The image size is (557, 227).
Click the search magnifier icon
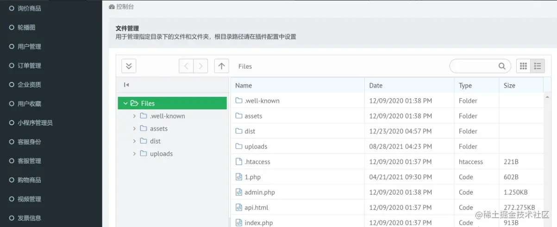(502, 66)
